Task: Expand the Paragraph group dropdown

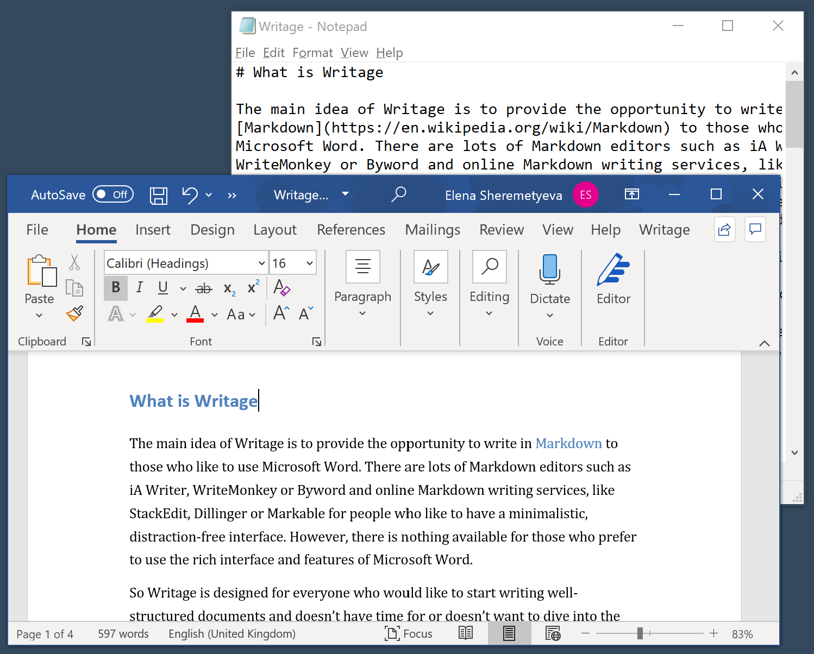Action: coord(362,313)
